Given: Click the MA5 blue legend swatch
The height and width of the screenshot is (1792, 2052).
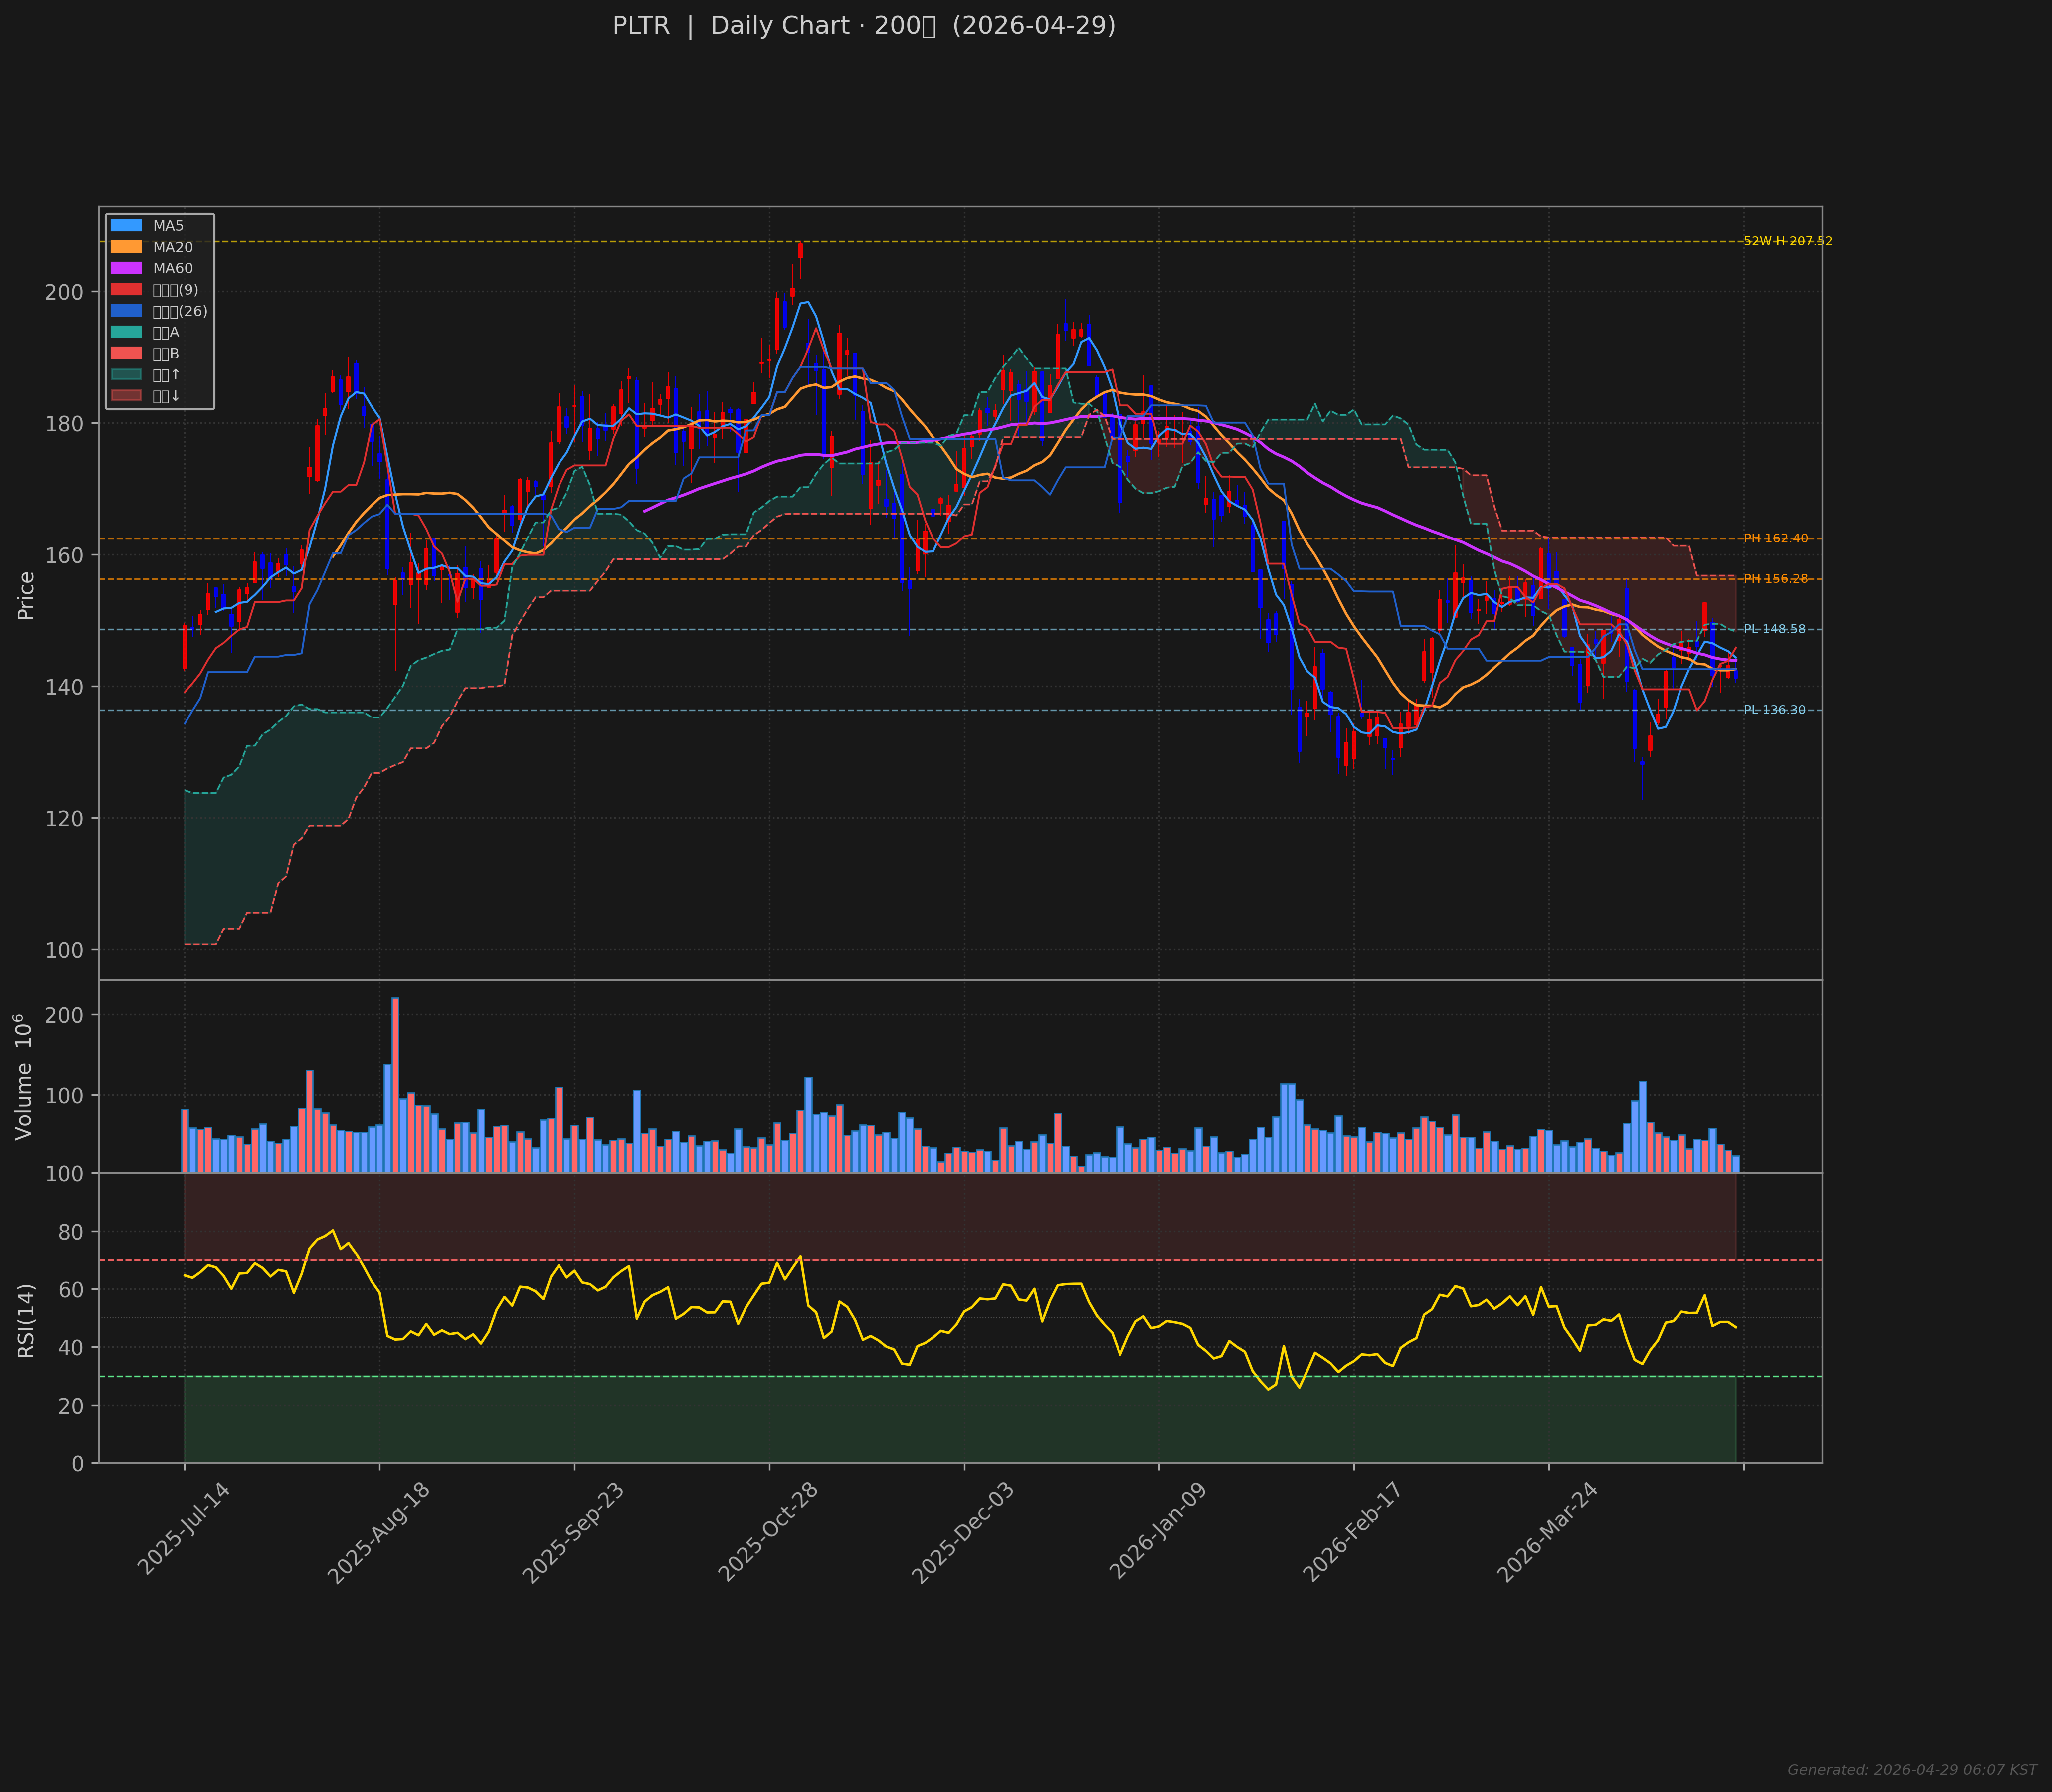Looking at the screenshot, I should point(126,226).
